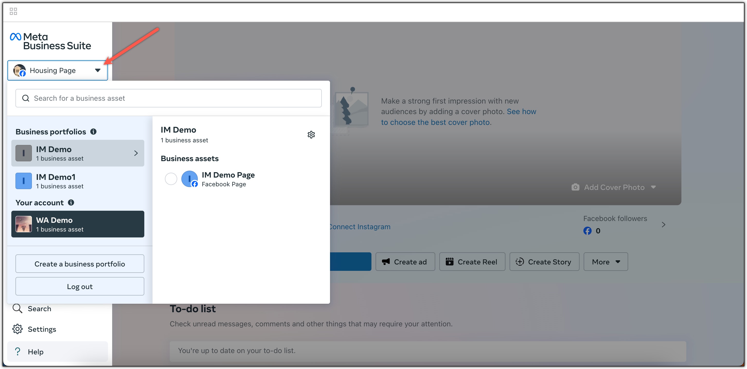Click the Create ad button
747x369 pixels.
(x=405, y=262)
